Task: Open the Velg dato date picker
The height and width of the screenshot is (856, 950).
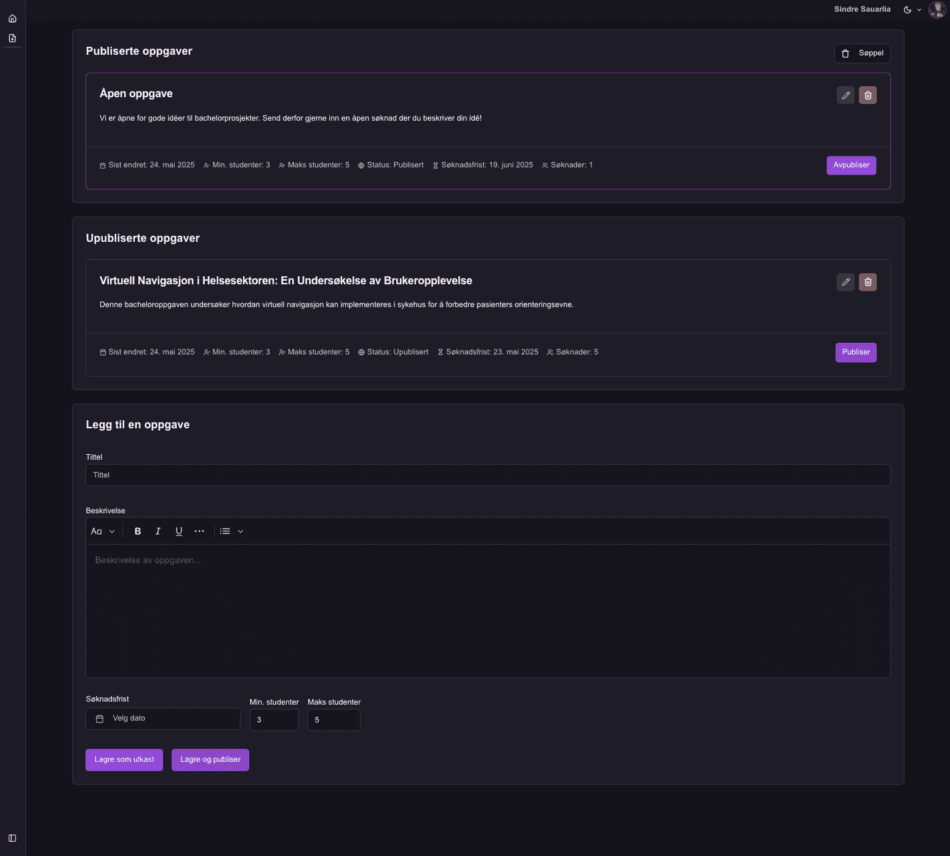Action: coord(163,719)
